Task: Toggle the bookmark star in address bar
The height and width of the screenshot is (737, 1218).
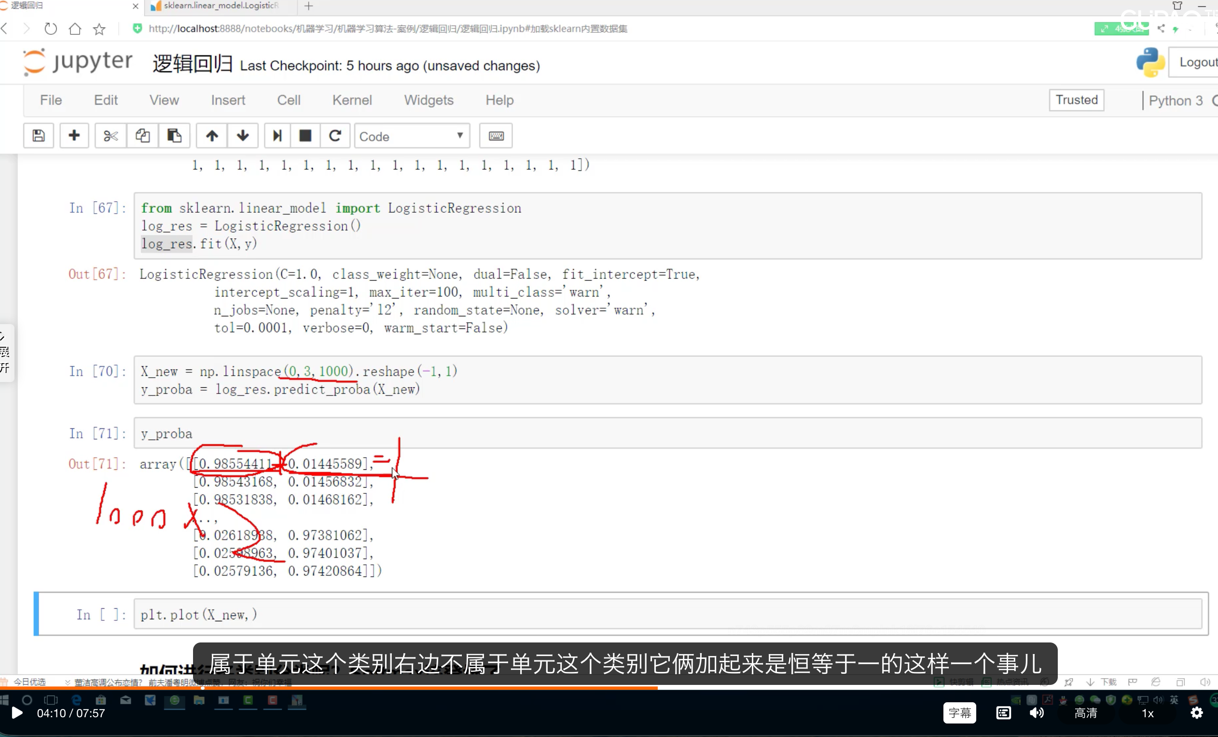Action: [x=99, y=28]
